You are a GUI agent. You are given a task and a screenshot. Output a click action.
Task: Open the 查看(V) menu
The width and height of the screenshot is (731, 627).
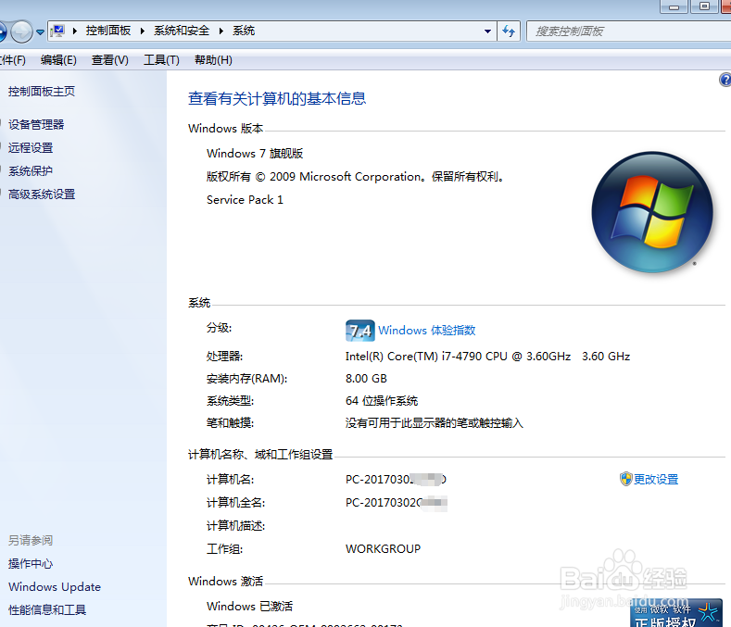[110, 60]
